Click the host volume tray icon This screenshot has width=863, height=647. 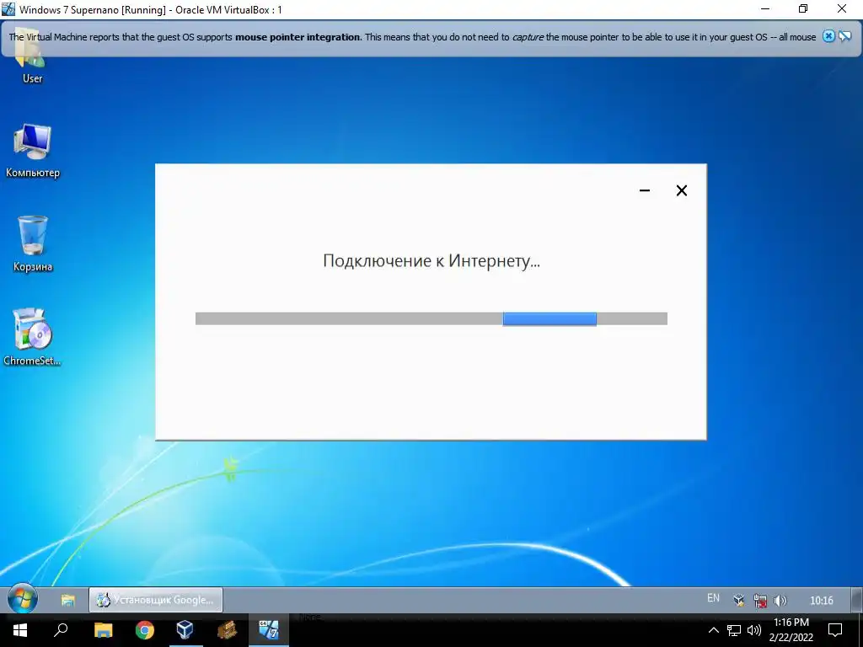click(754, 630)
